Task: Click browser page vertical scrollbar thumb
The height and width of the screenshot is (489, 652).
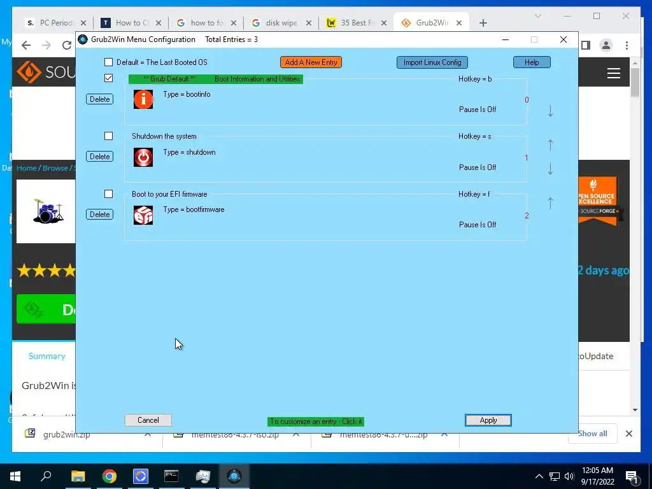Action: pos(635,83)
